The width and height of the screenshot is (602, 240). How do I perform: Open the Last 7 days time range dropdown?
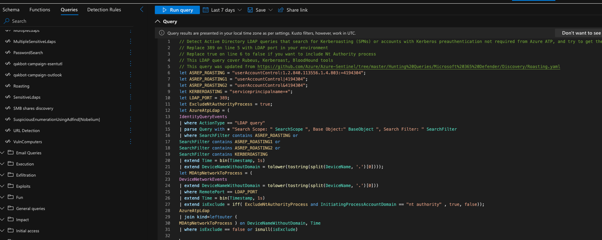(x=222, y=10)
